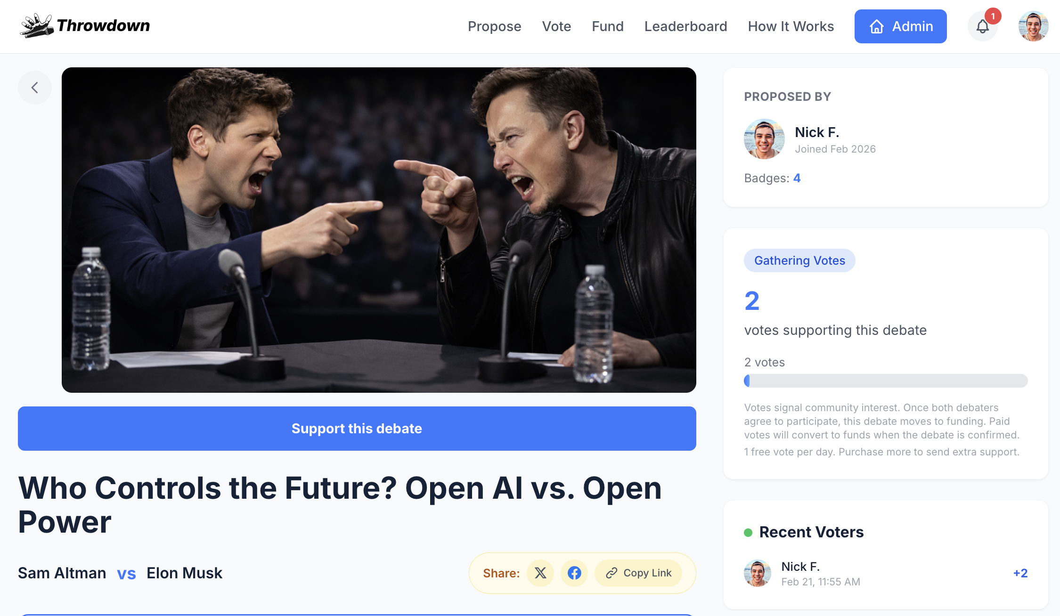The height and width of the screenshot is (616, 1060).
Task: Click Nick F. avatar in Proposed By
Action: click(x=765, y=139)
